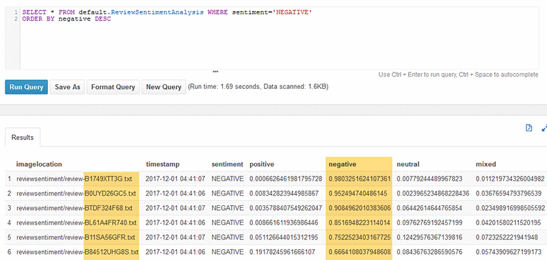Click mixed value 0.04201580211520195

508,222
